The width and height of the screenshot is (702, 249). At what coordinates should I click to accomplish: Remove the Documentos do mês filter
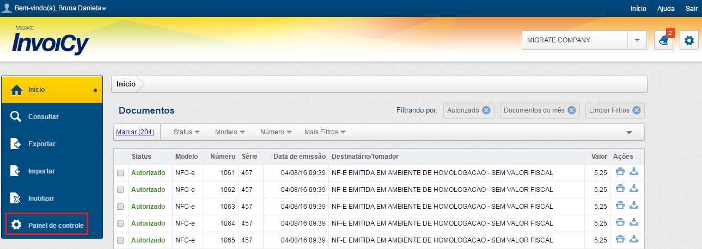coord(571,110)
